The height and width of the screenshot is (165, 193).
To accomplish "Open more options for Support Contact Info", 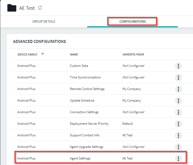I will 178,136.
